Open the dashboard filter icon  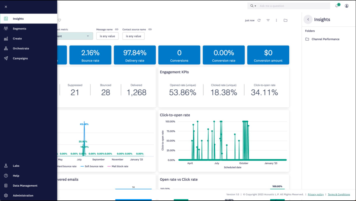[x=268, y=20]
